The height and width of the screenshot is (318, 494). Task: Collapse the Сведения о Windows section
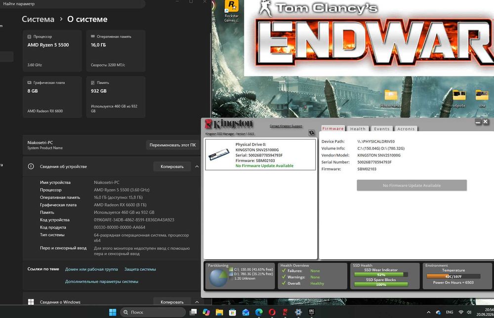tap(197, 302)
